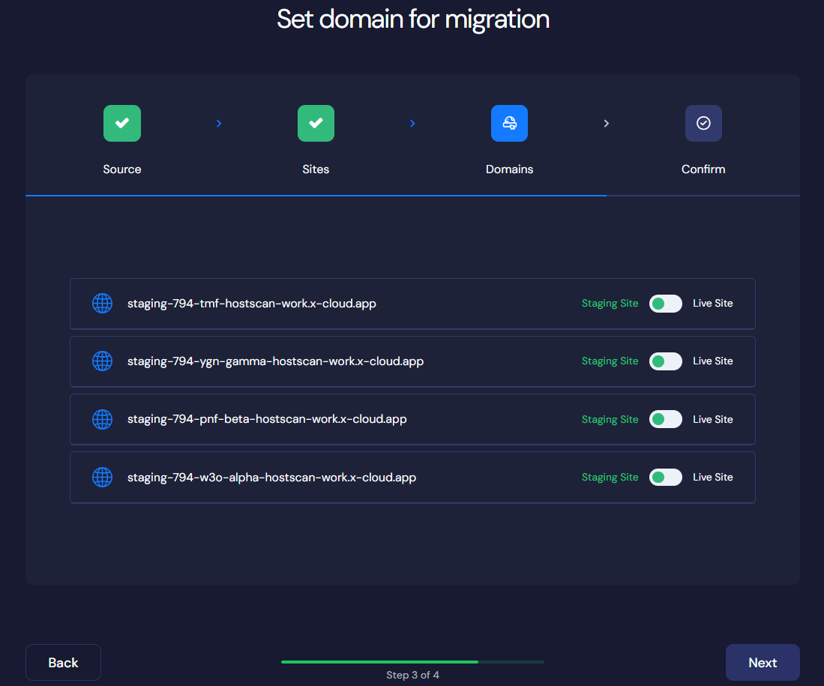Image resolution: width=824 pixels, height=686 pixels.
Task: Click the chevron between Domains and Confirm
Action: point(606,123)
